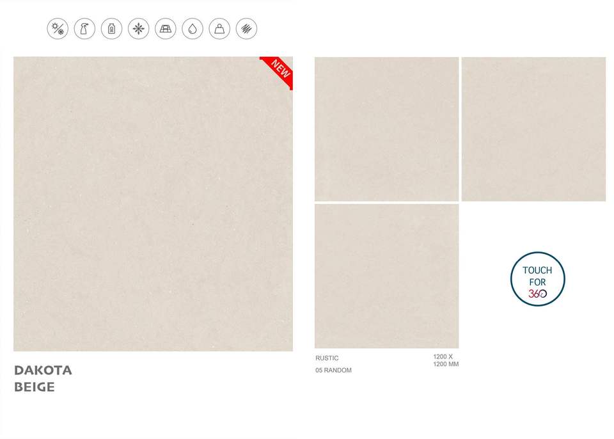Click the snowflake frost resistance icon
The height and width of the screenshot is (439, 614).
tap(139, 29)
